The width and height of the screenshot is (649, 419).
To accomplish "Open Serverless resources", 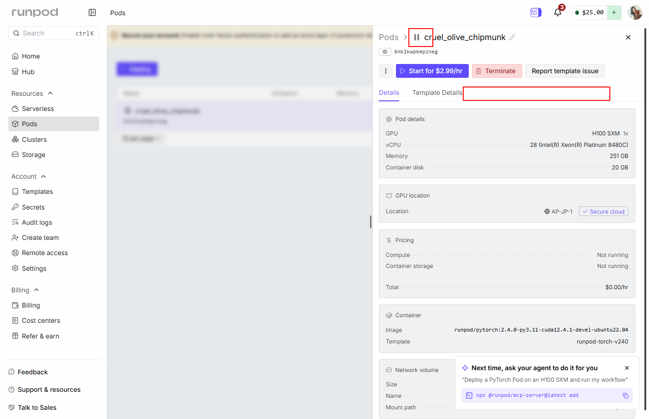I will click(53, 109).
